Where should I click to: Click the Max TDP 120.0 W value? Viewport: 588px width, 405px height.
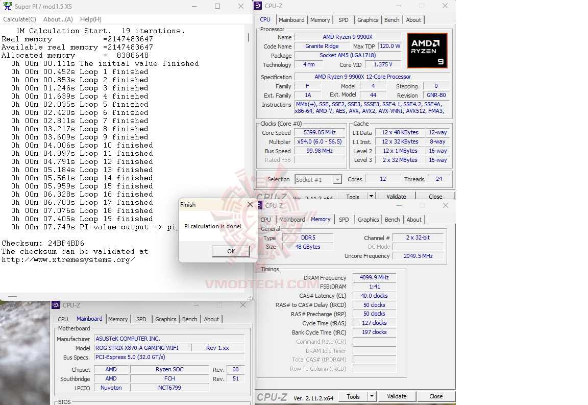coord(390,46)
